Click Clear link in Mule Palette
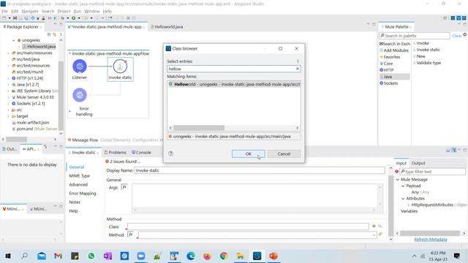 [456, 36]
